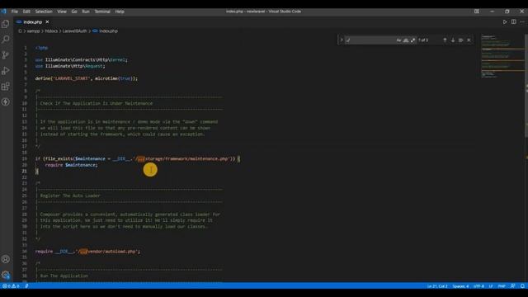Viewport: 528px width, 297px height.
Task: Click the '1 of 3' match counter
Action: click(x=423, y=40)
